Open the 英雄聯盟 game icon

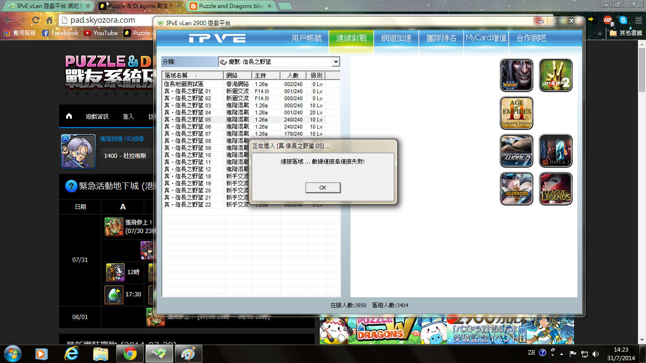pos(516,189)
